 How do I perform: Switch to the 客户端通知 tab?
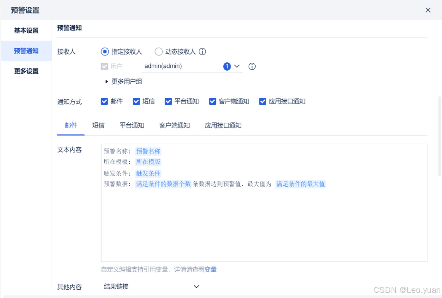(174, 125)
